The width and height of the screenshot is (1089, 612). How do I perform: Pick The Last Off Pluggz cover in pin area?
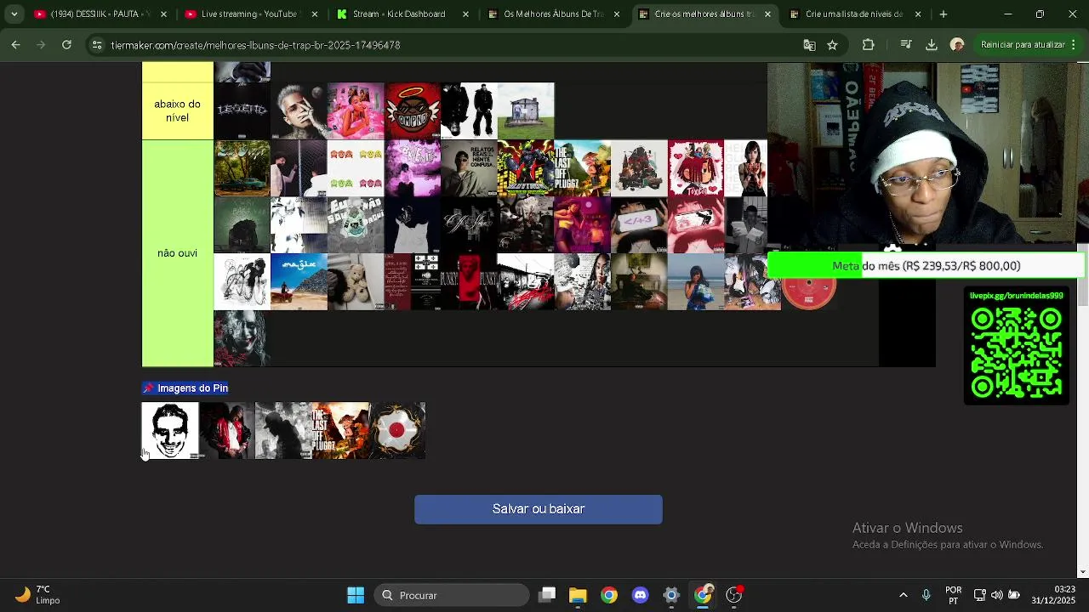pos(340,431)
